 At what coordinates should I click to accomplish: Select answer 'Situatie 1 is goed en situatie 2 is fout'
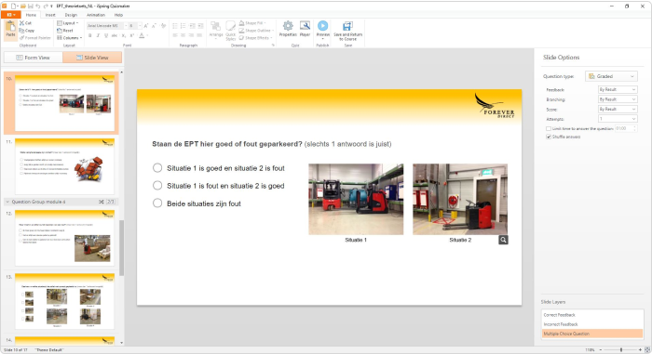click(x=157, y=167)
